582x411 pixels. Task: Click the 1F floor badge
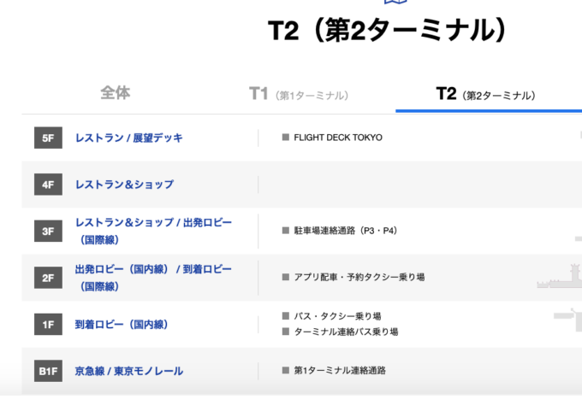(48, 324)
